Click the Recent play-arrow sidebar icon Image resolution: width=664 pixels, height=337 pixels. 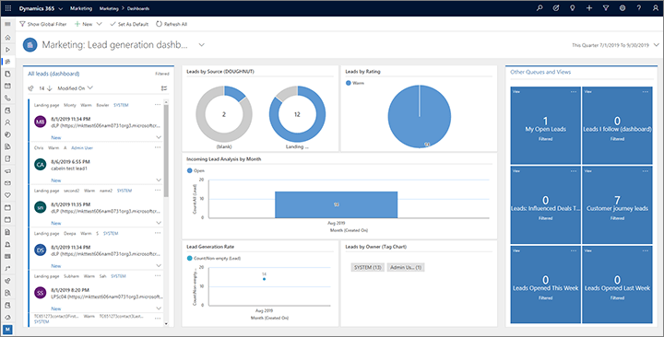[7, 50]
